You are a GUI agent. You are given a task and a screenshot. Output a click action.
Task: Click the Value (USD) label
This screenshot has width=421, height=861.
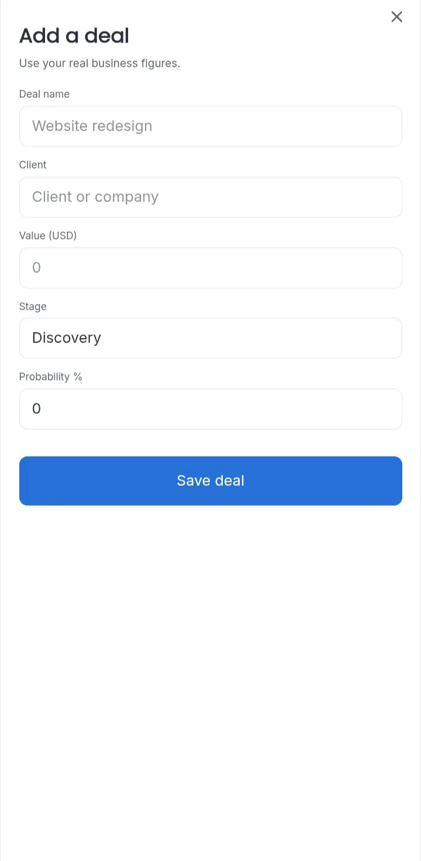[48, 235]
